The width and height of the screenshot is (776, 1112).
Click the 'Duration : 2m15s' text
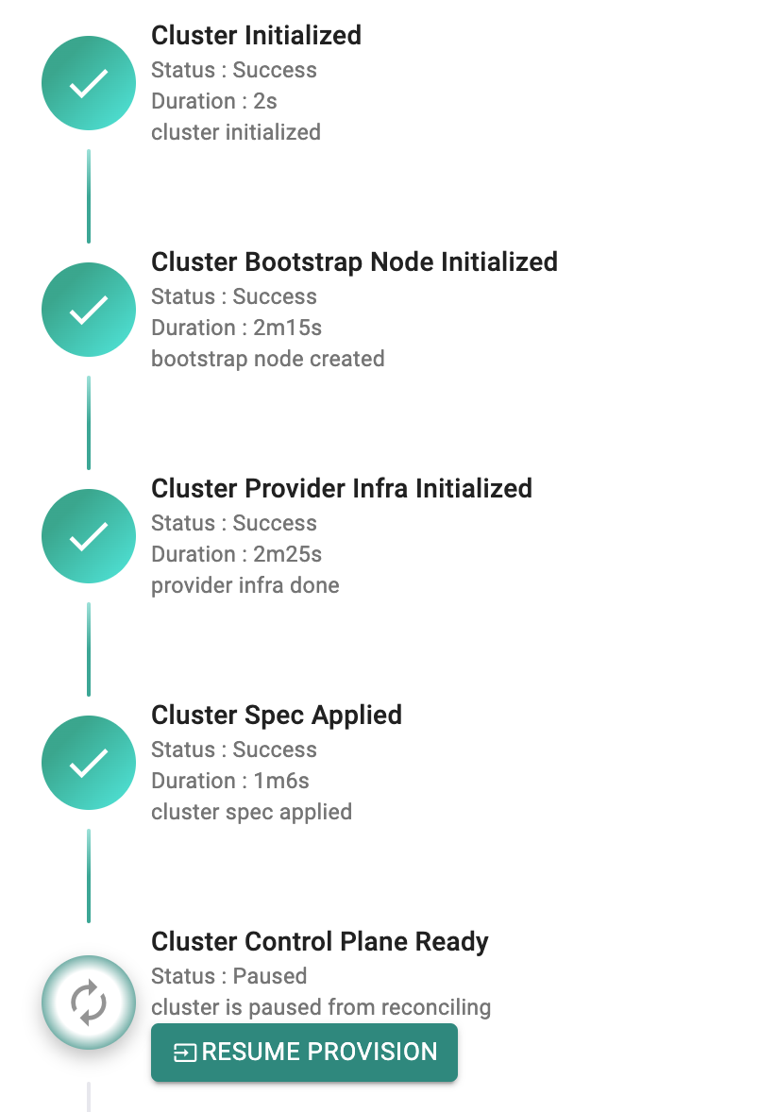point(236,328)
